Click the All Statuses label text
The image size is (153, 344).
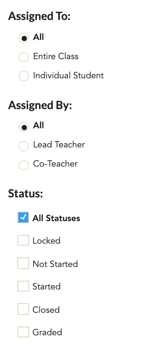(56, 218)
